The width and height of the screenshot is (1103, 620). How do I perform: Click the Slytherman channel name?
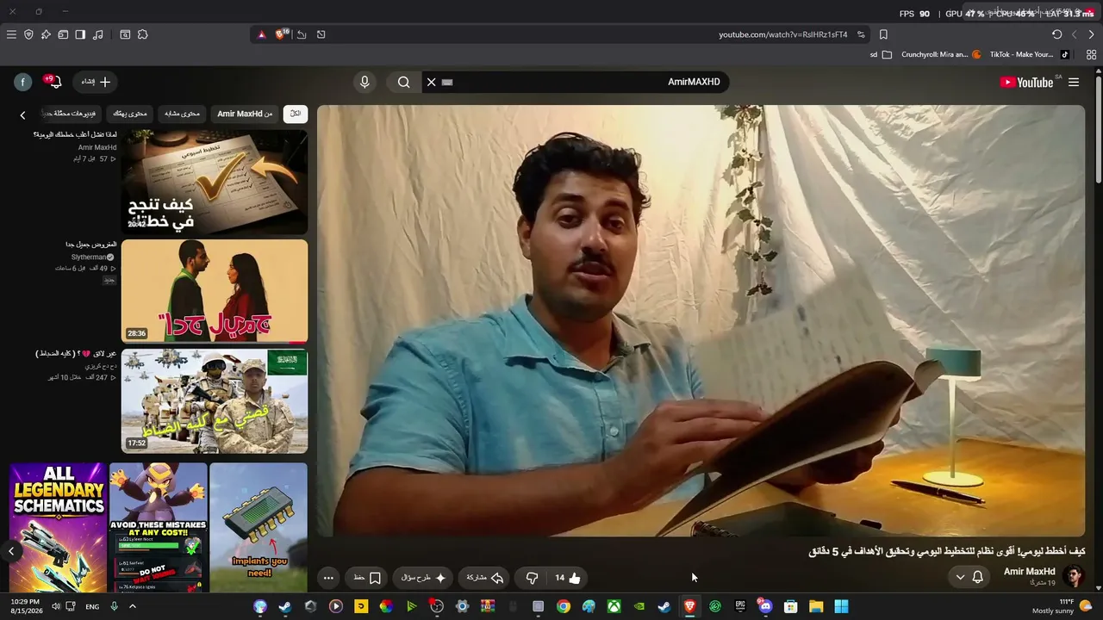click(x=89, y=257)
